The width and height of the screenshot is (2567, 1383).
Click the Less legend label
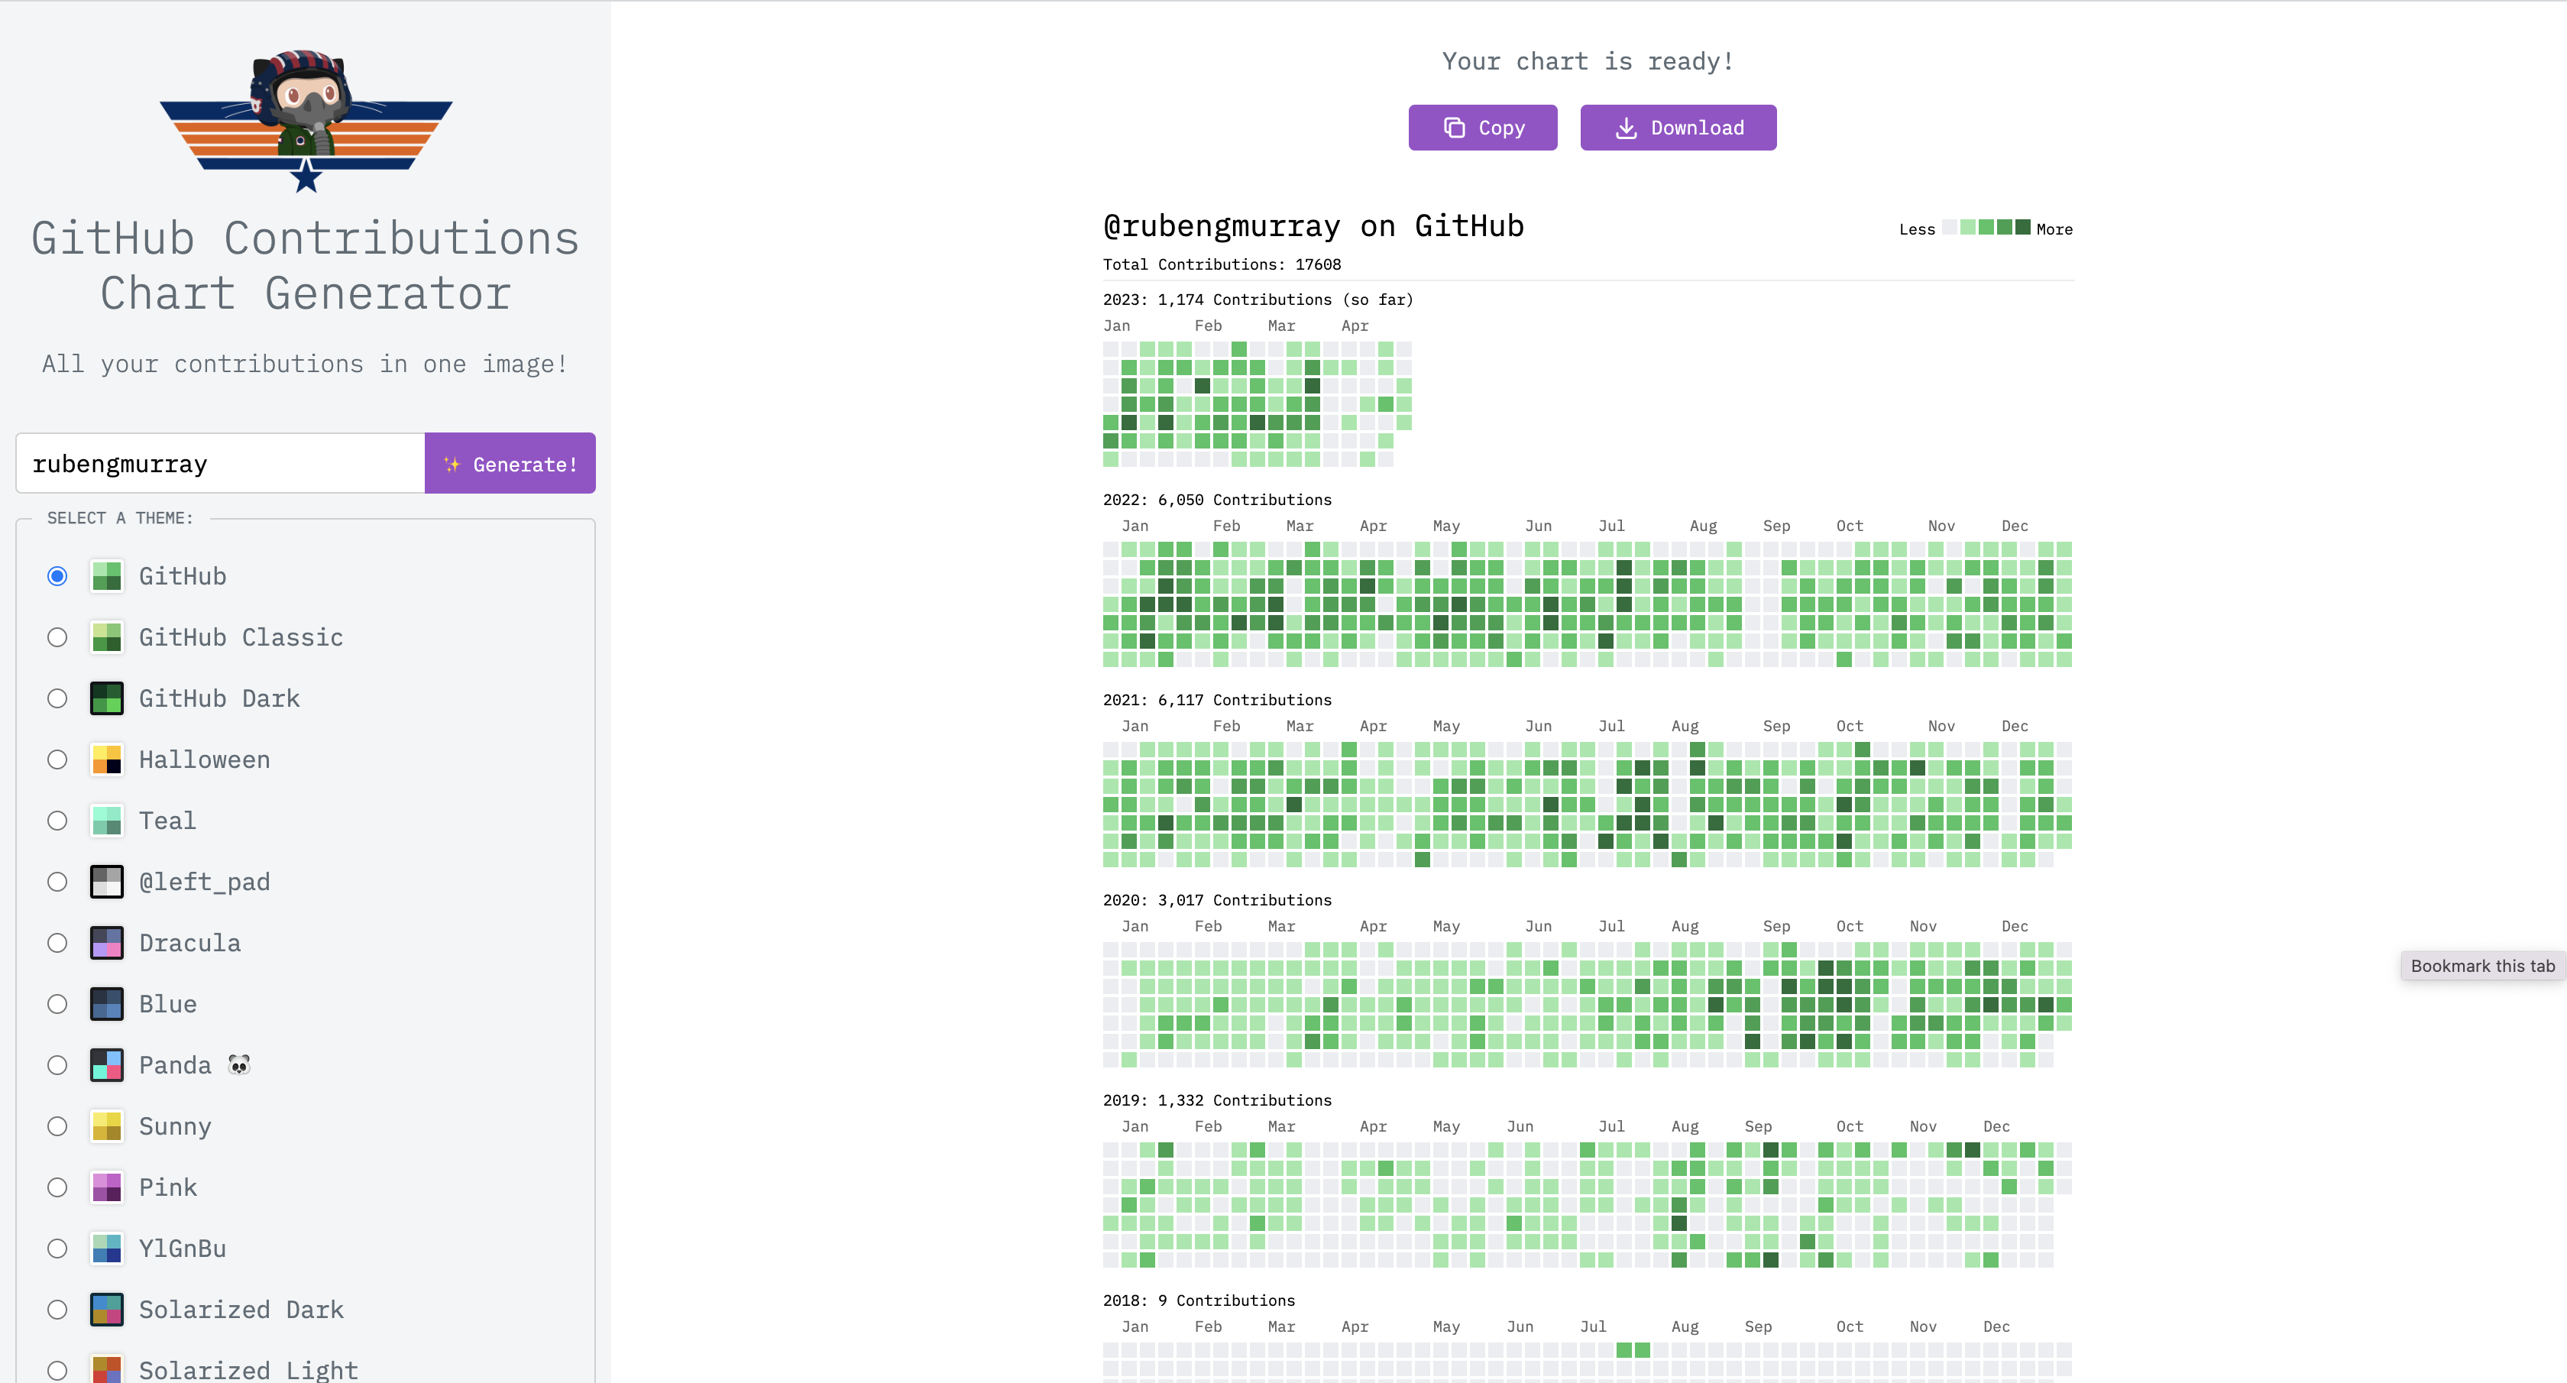click(1916, 229)
